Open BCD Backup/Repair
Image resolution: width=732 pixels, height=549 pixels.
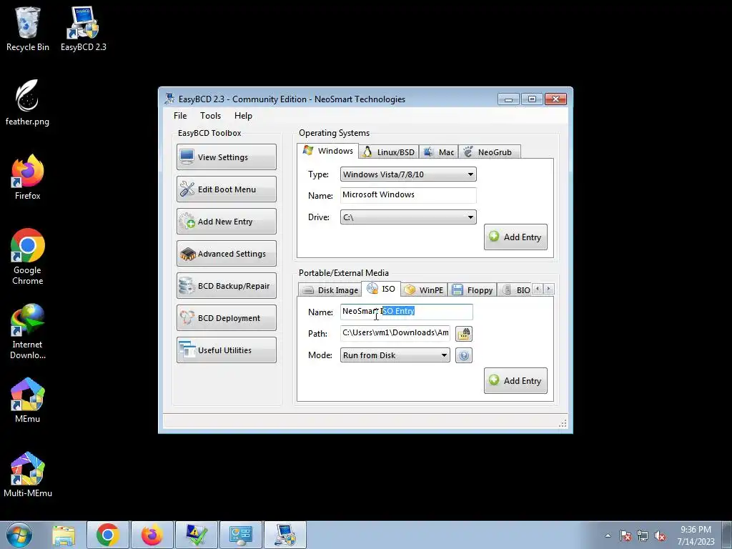(227, 286)
